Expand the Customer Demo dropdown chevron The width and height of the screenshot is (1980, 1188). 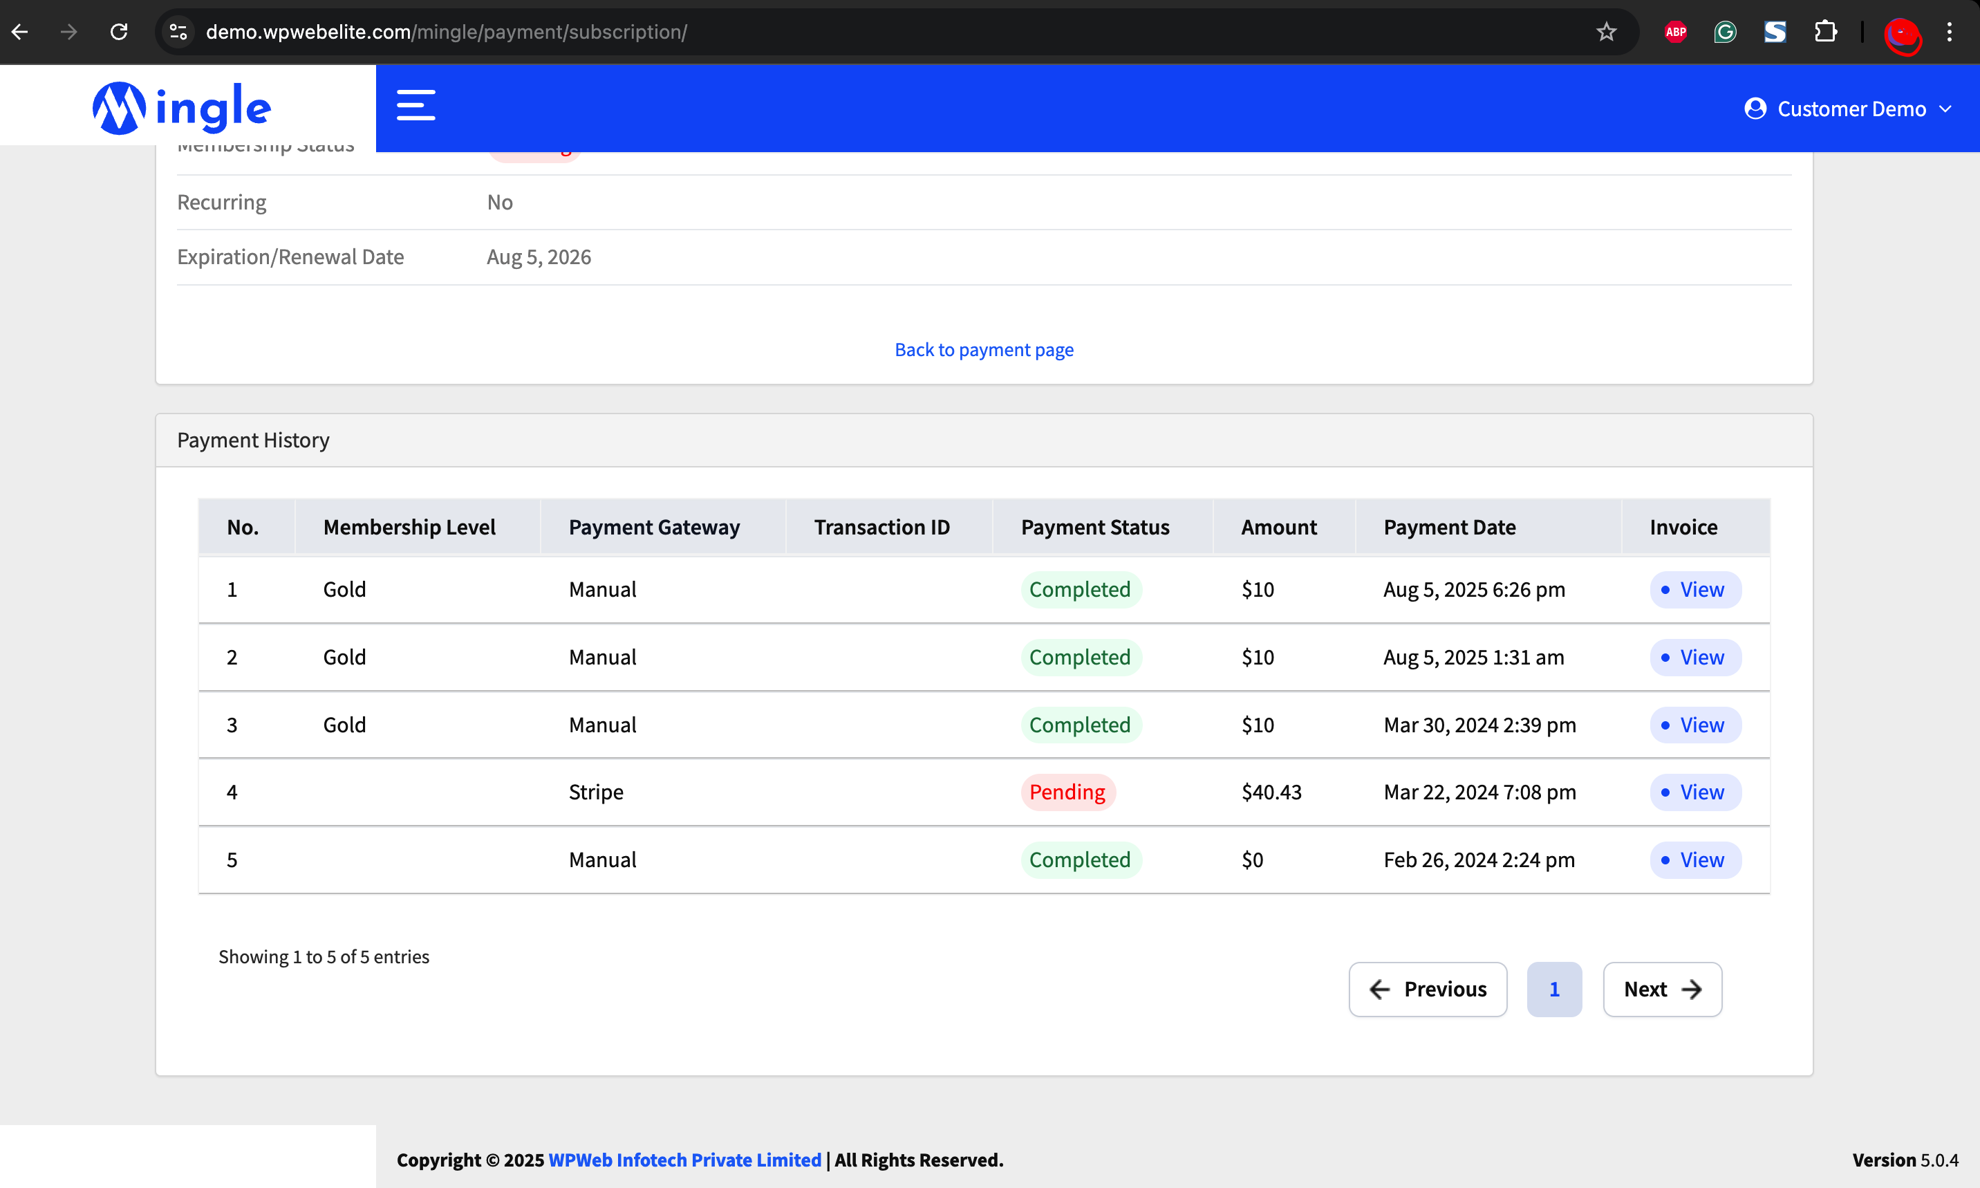pyautogui.click(x=1945, y=109)
